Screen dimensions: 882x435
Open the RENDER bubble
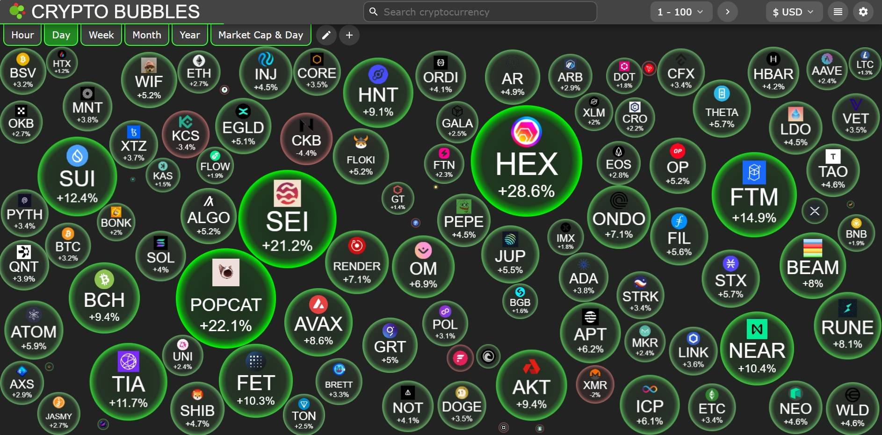357,262
